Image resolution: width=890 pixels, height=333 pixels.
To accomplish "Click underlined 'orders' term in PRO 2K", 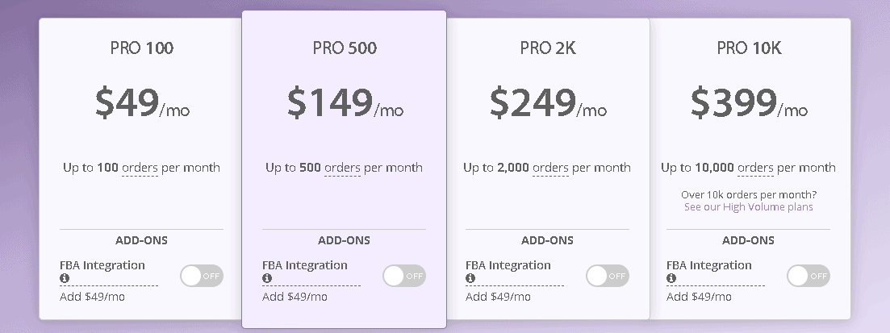I will [550, 169].
